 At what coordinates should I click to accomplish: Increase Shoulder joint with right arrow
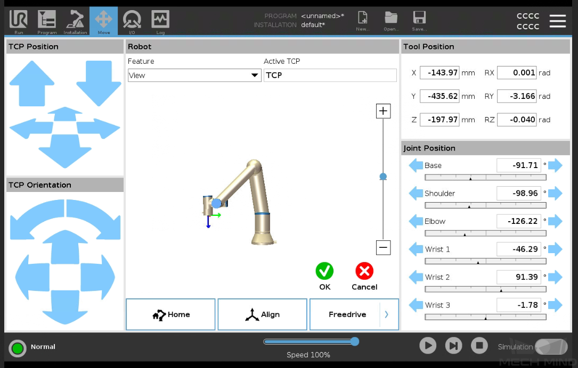tap(555, 193)
